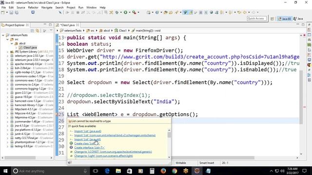Screen dimensions: 312x175
Task: Select the Project Explorer tab
Action: [15, 25]
